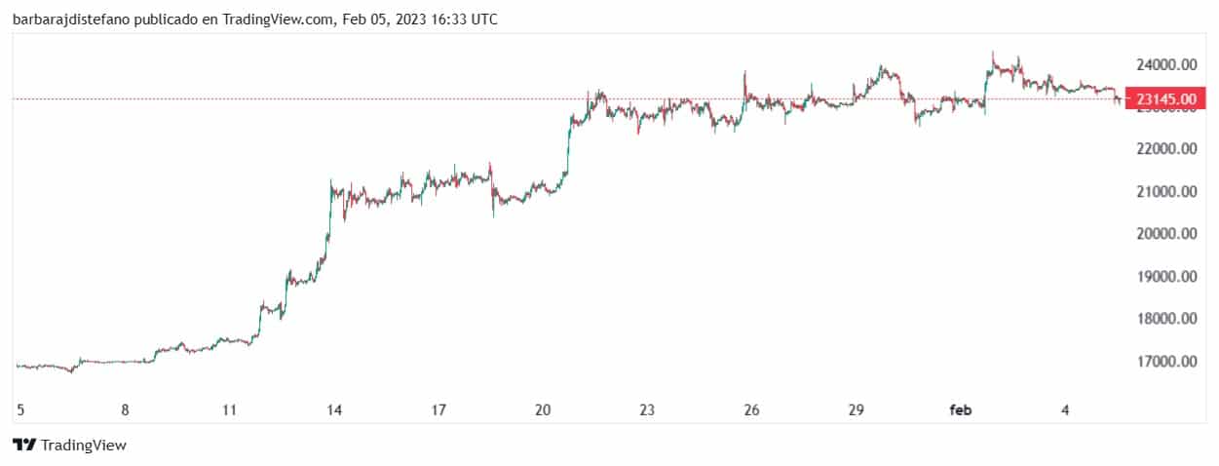1219x466 pixels.
Task: Click the 24000.00 price axis label
Action: pos(1167,64)
